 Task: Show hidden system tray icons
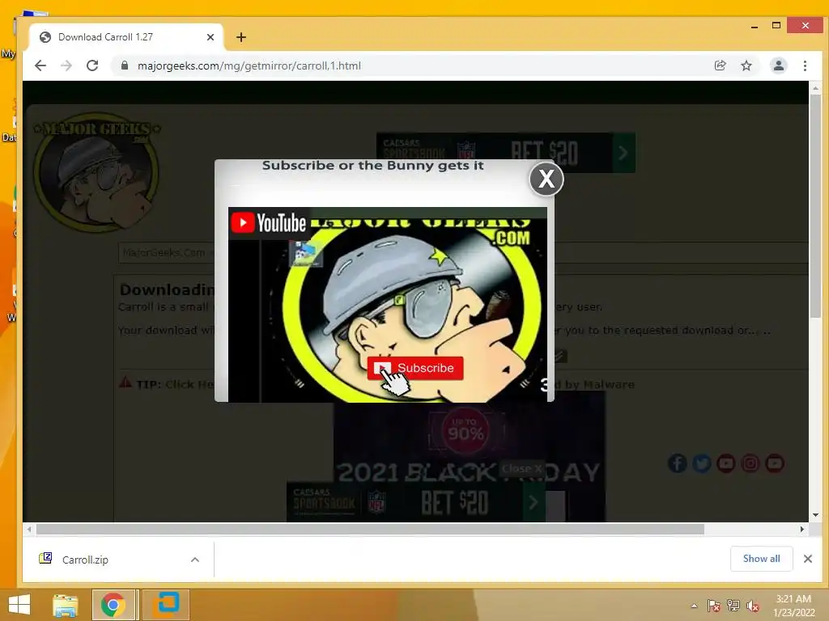pos(694,606)
